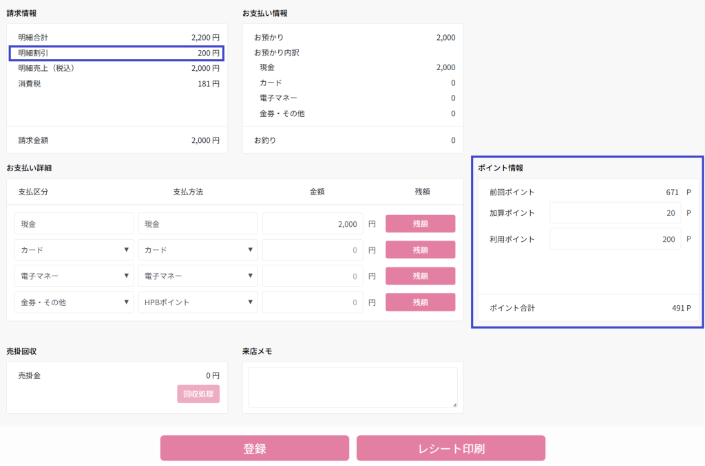The width and height of the screenshot is (705, 466).
Task: Click the 現金 amount field showing 2,000
Action: 312,224
